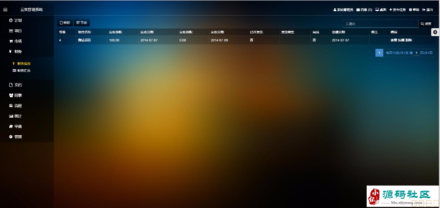Toggle the hamburger sidebar menu
Viewport: 440px width, 208px height.
(5, 10)
